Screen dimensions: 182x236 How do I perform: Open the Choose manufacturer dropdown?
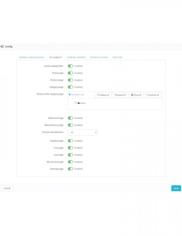coord(83,132)
